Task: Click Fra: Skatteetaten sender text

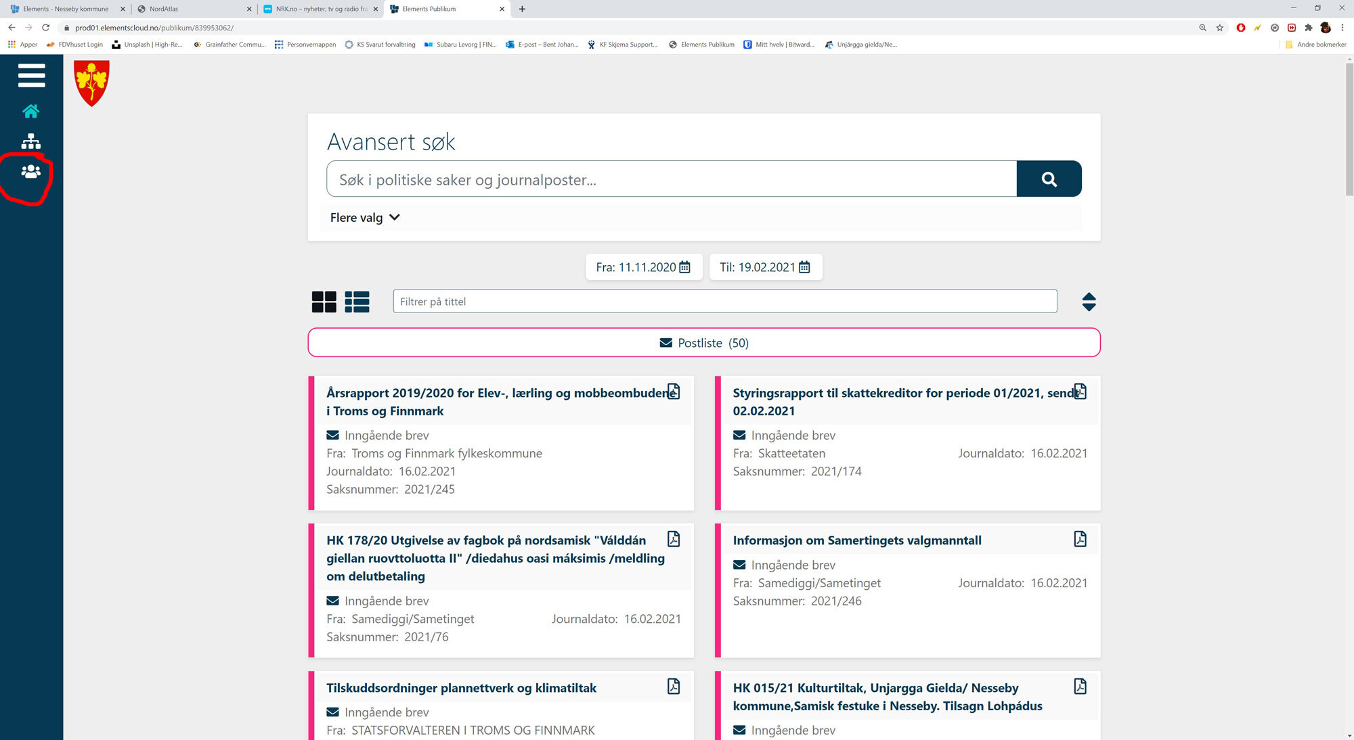Action: coord(779,453)
